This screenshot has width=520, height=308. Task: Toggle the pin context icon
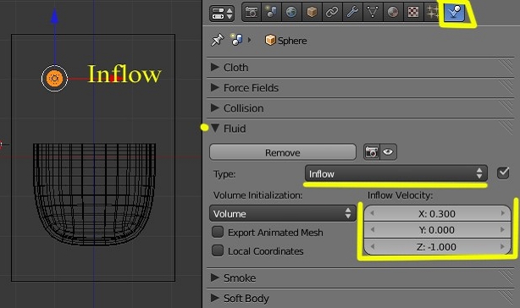[218, 40]
